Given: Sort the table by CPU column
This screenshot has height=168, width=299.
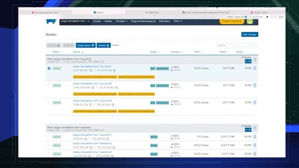Looking at the screenshot, I should pos(199,52).
